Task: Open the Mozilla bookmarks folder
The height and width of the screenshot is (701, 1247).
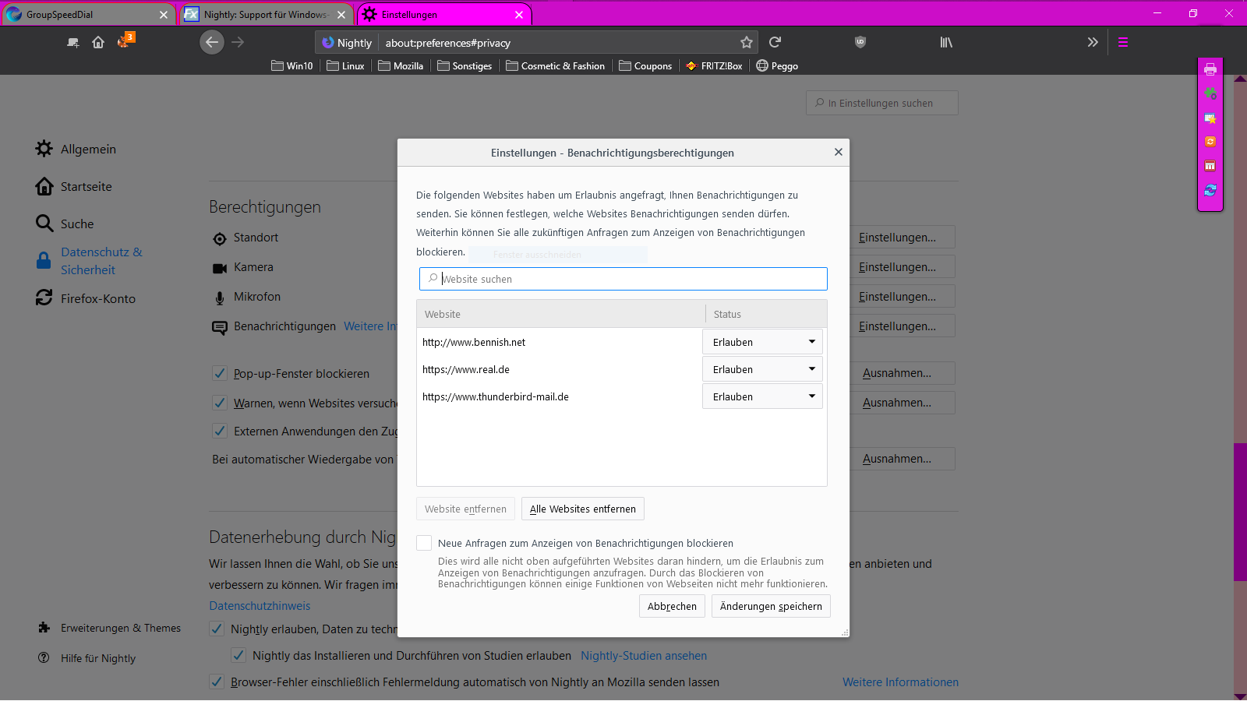Action: (x=401, y=66)
